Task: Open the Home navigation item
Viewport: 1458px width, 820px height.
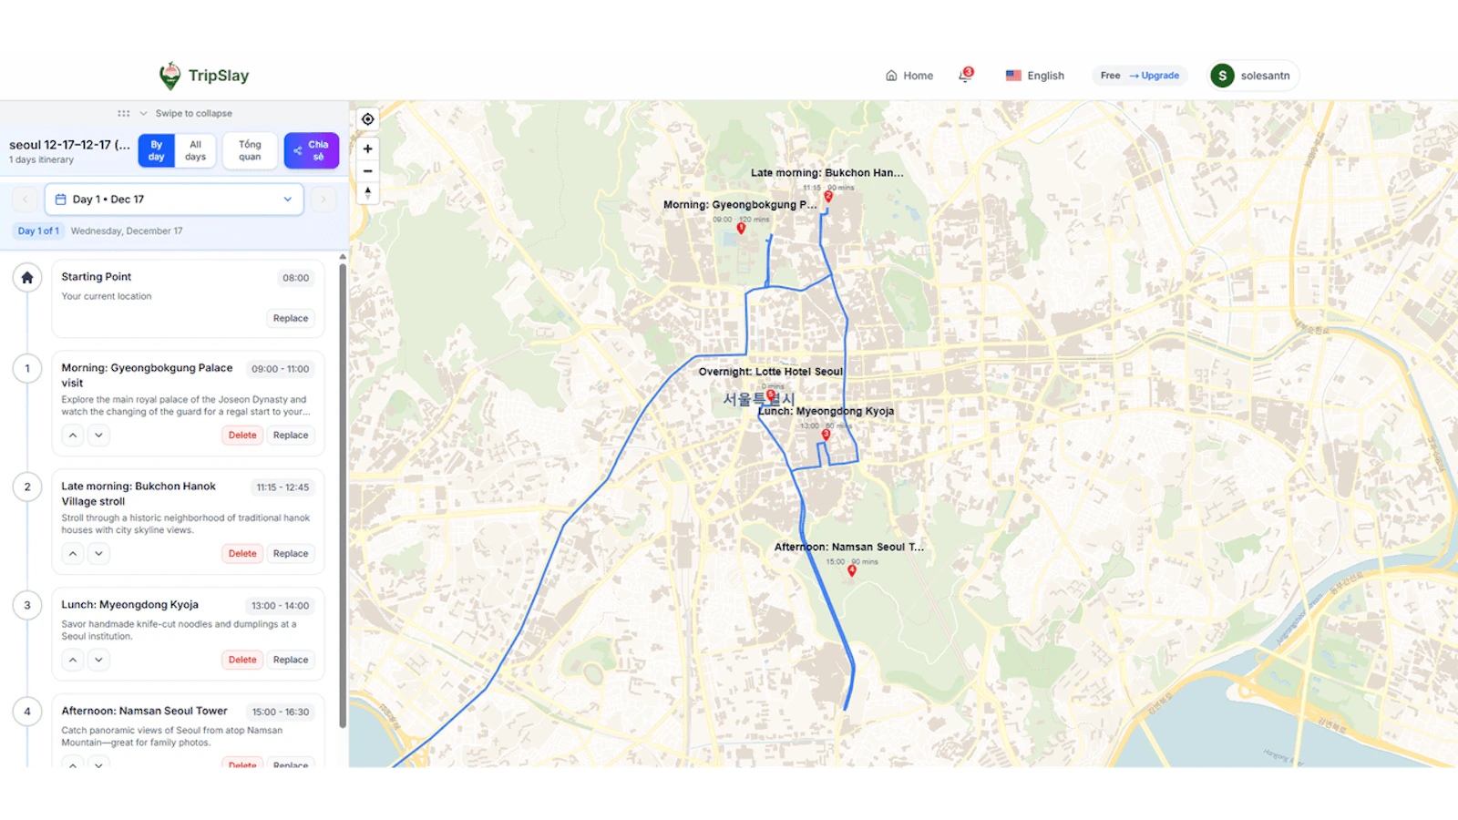Action: (x=909, y=76)
